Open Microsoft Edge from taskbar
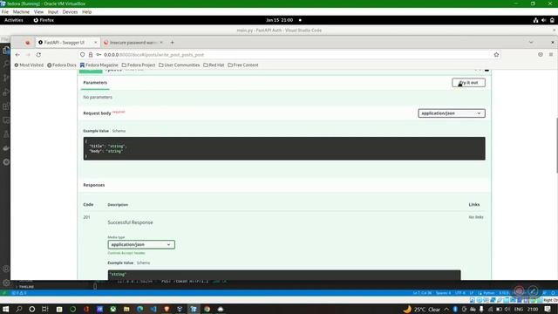The image size is (558, 314). point(139,309)
